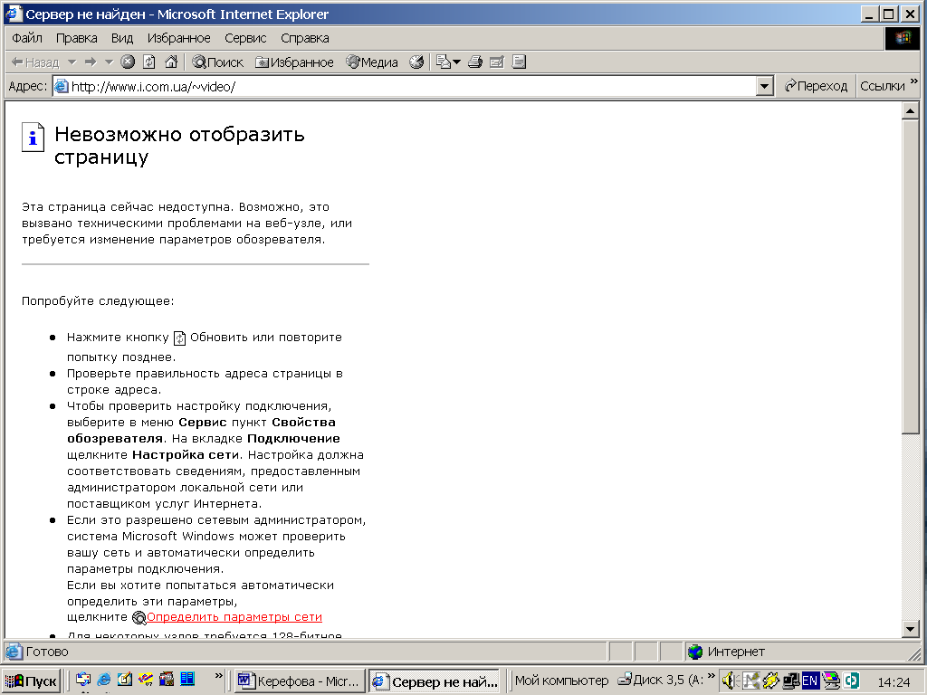Open the Правка menu
The width and height of the screenshot is (927, 695).
click(76, 38)
